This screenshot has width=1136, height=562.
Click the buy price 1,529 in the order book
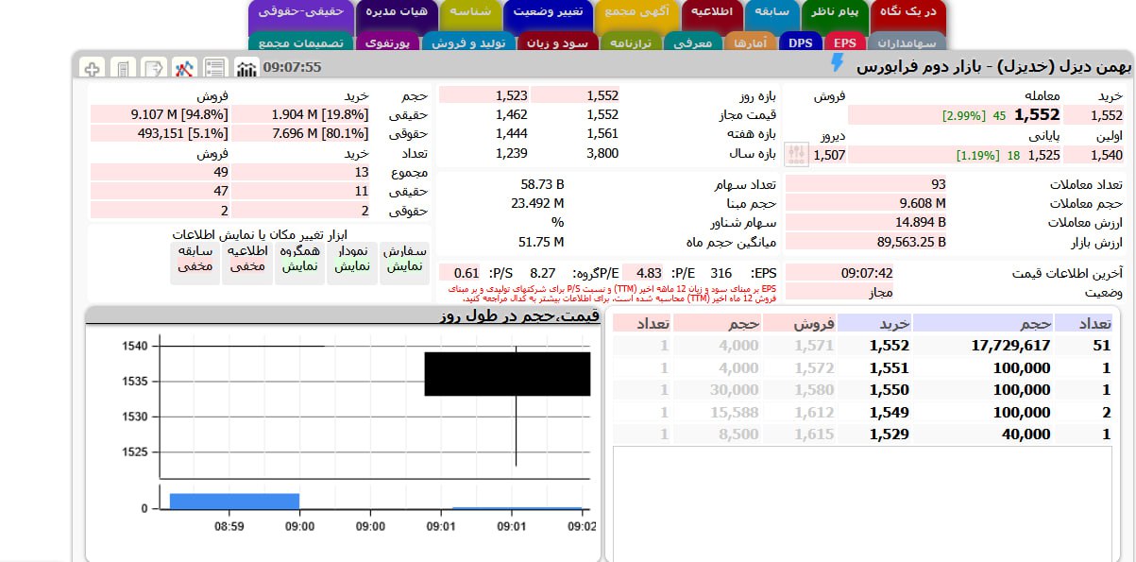click(x=889, y=434)
